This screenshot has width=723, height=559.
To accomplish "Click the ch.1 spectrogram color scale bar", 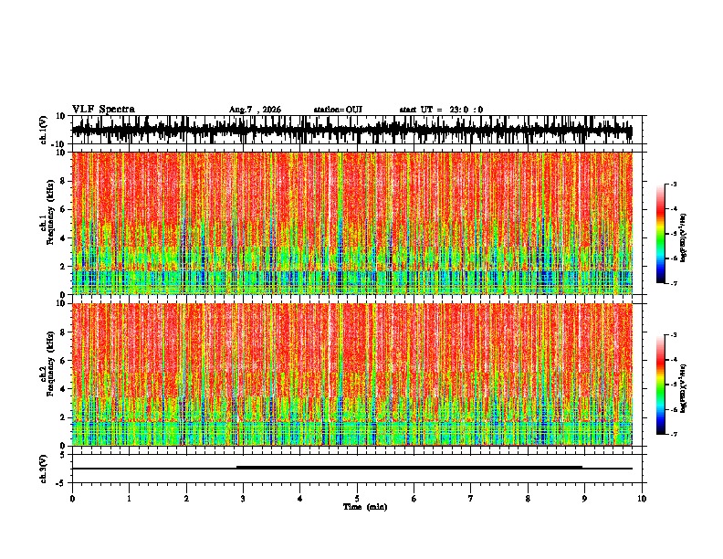I will pyautogui.click(x=660, y=234).
